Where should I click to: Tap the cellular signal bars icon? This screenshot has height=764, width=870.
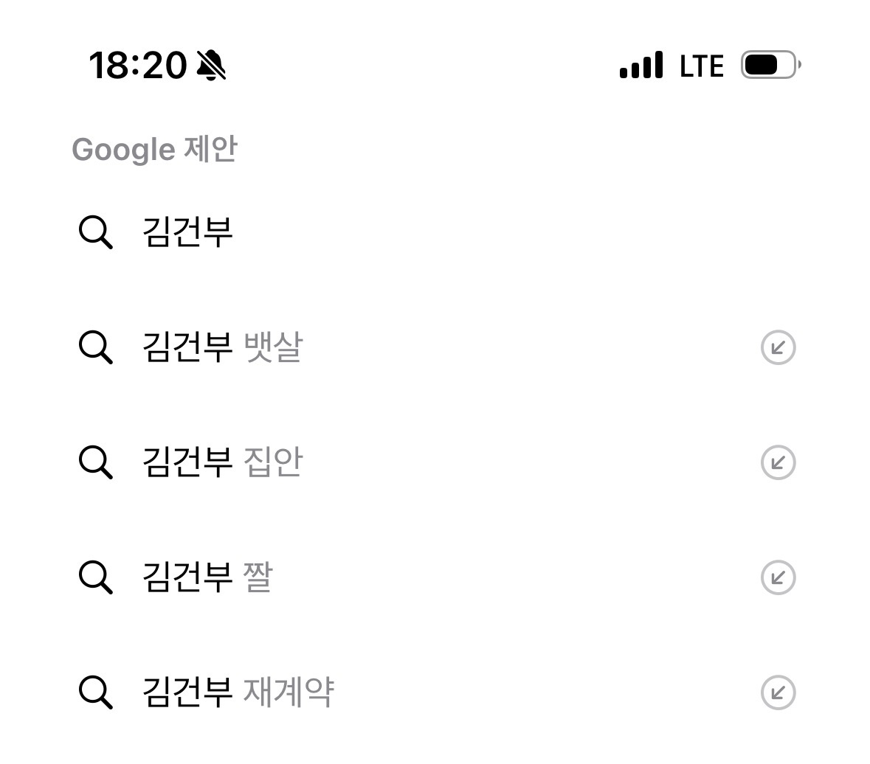coord(641,66)
